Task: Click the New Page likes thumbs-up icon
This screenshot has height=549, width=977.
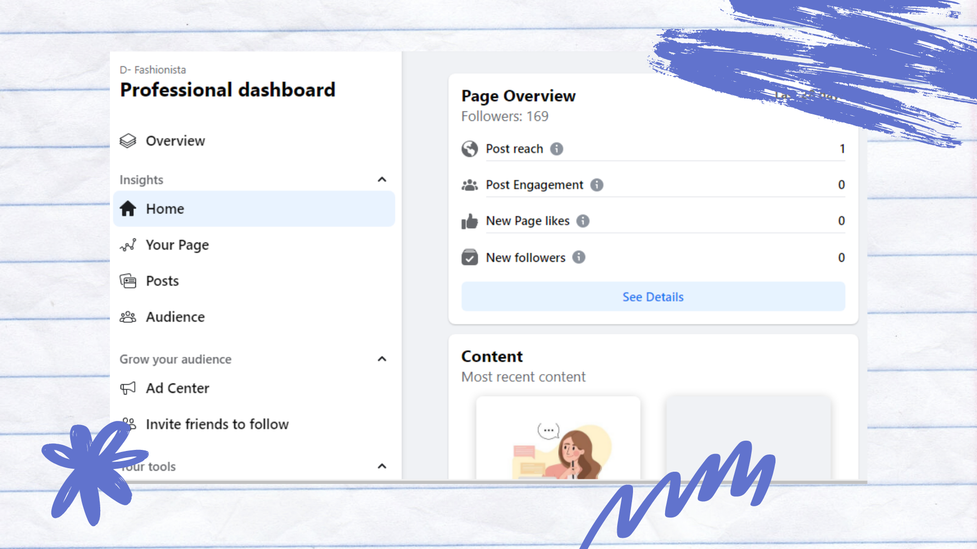Action: pos(470,221)
